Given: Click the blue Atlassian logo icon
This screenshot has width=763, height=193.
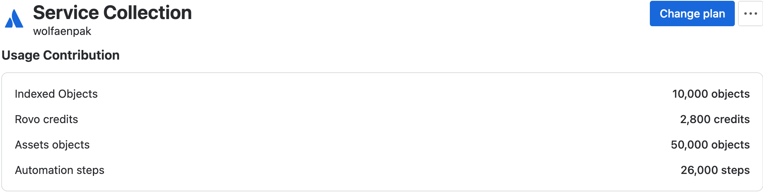Looking at the screenshot, I should [14, 19].
